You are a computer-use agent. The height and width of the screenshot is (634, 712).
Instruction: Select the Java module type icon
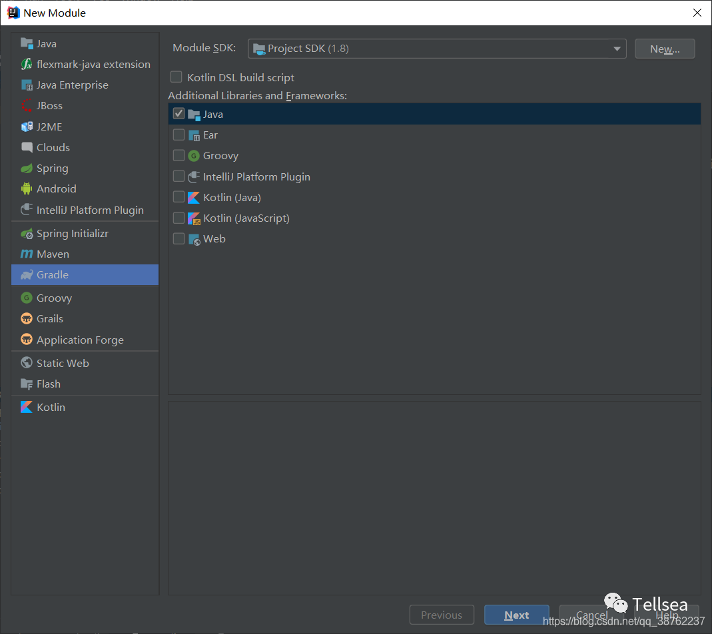tap(27, 43)
